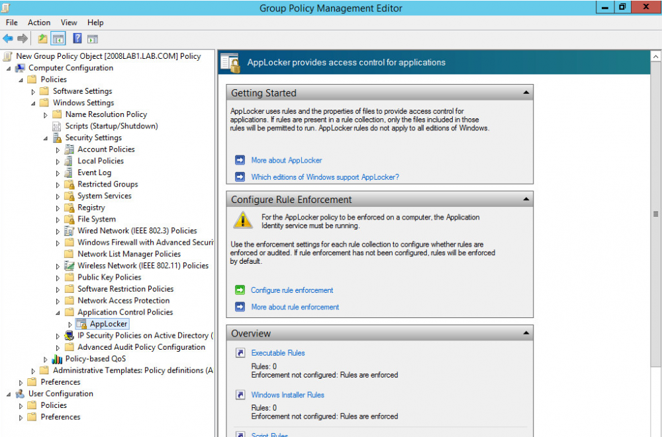
Task: Select File System in tree
Action: (x=96, y=219)
